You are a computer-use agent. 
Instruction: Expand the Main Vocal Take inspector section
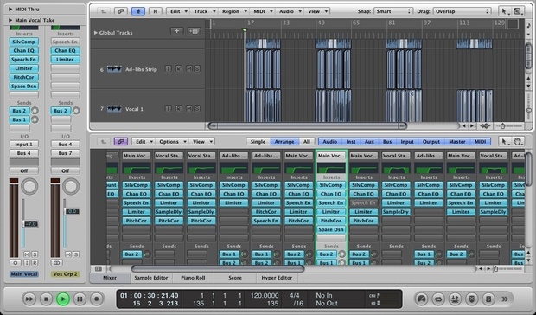(x=10, y=20)
